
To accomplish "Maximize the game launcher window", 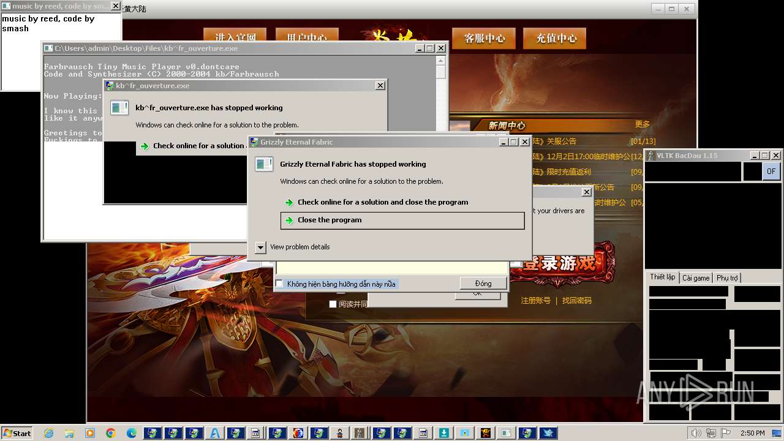I will pos(672,9).
